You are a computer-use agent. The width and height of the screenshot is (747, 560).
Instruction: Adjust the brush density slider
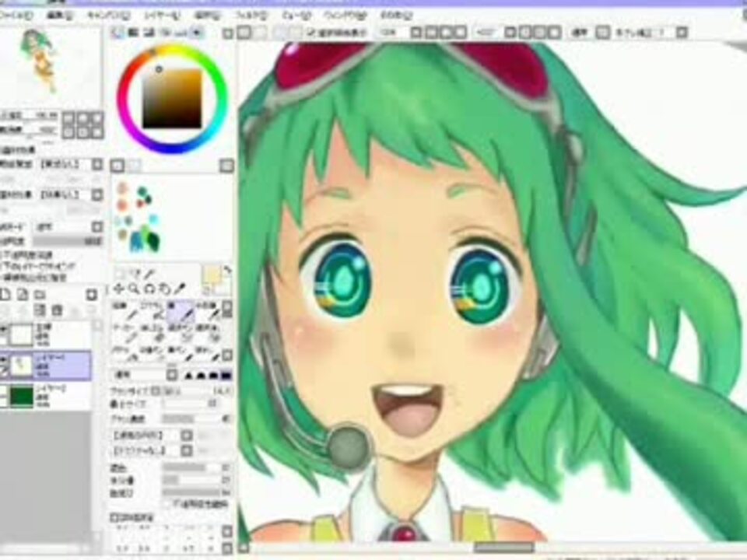pos(196,419)
